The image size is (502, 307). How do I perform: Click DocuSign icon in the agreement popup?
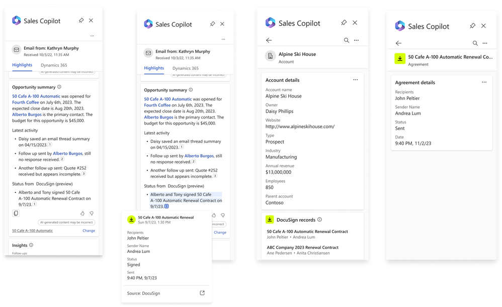[131, 220]
